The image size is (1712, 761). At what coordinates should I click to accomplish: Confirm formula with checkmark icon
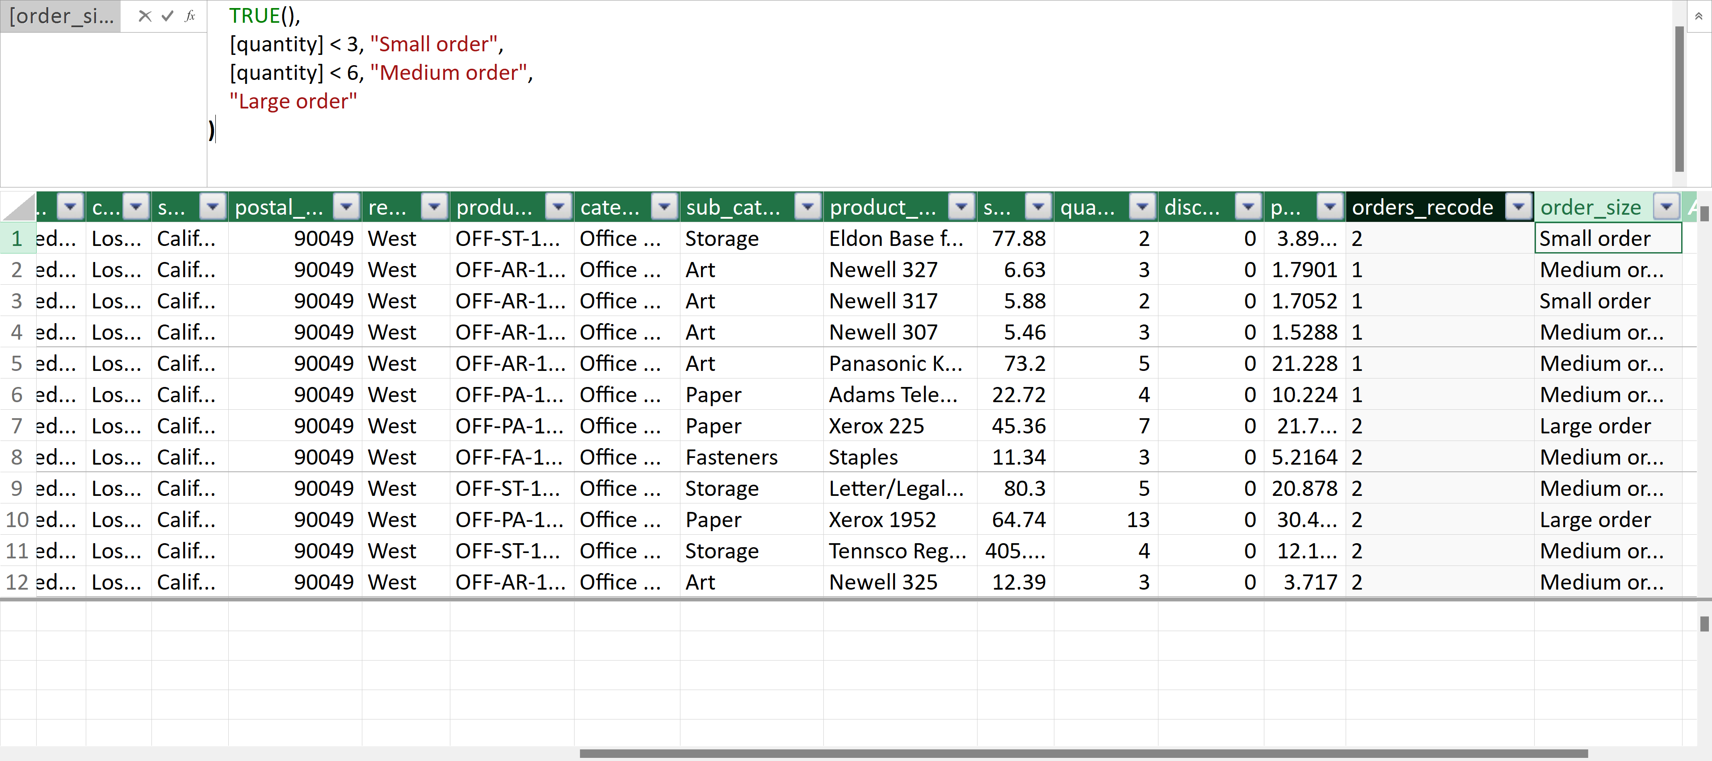[168, 17]
